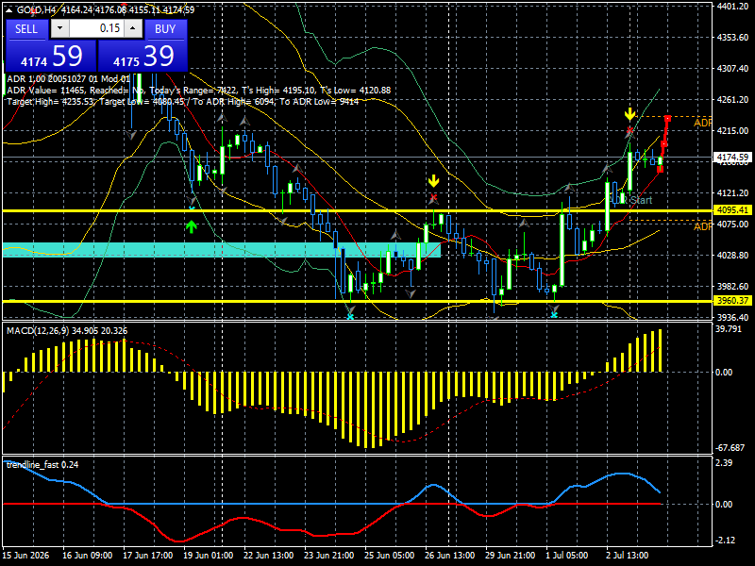The image size is (755, 566).
Task: Select the cyan support zone rectangle
Action: pos(222,250)
